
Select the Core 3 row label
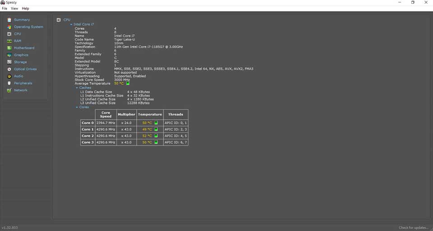tap(88, 142)
